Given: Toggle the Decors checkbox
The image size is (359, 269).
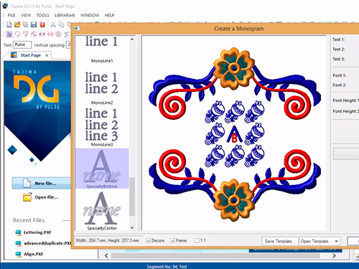Looking at the screenshot, I should click(149, 240).
